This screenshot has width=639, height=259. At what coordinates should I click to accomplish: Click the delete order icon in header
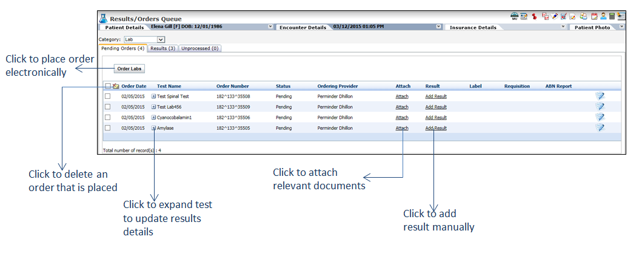pyautogui.click(x=115, y=86)
